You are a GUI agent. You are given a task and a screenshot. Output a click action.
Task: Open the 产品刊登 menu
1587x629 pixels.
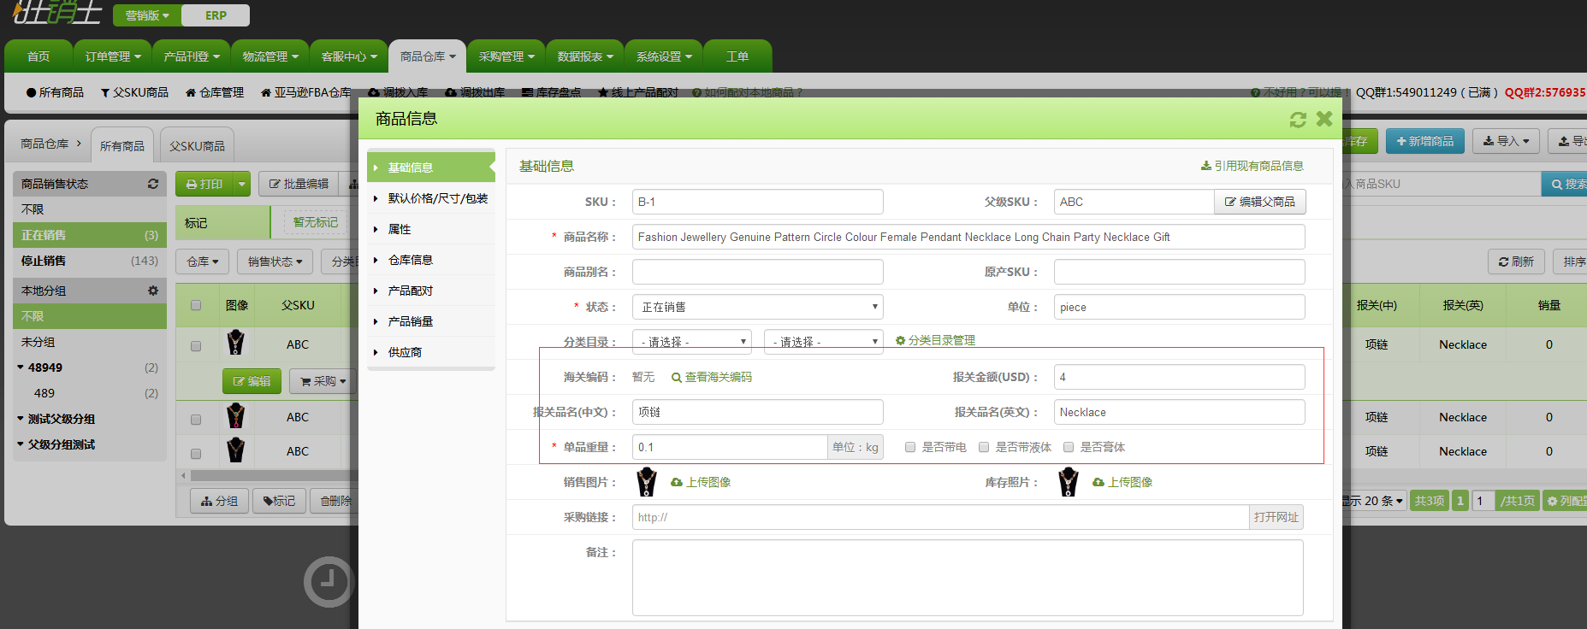click(192, 56)
